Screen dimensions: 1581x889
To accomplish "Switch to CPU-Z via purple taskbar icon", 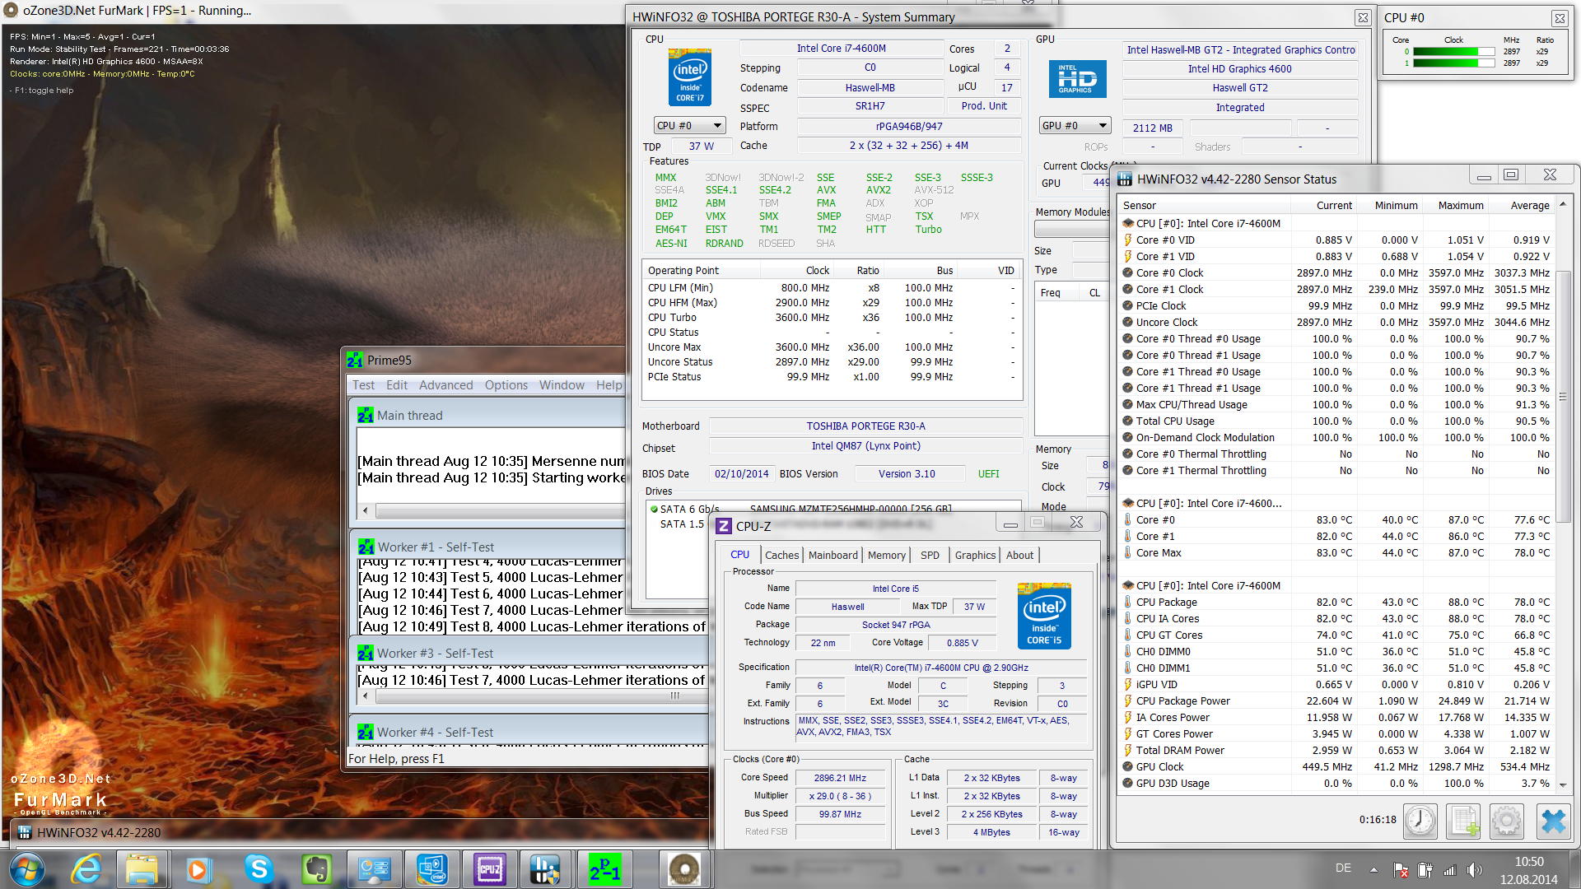I will coord(489,869).
